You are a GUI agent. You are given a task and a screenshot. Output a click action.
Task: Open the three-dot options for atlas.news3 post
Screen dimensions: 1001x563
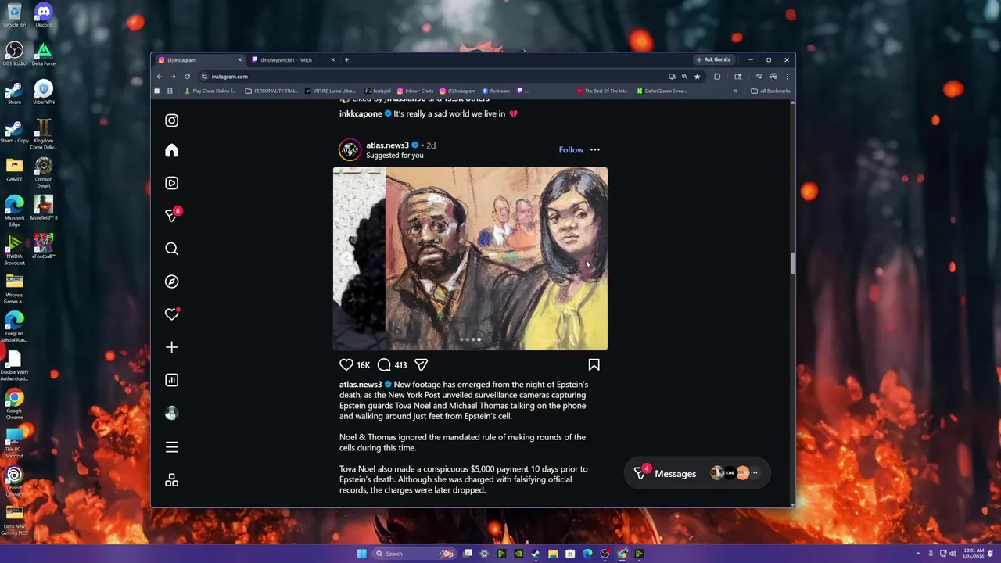pyautogui.click(x=594, y=149)
